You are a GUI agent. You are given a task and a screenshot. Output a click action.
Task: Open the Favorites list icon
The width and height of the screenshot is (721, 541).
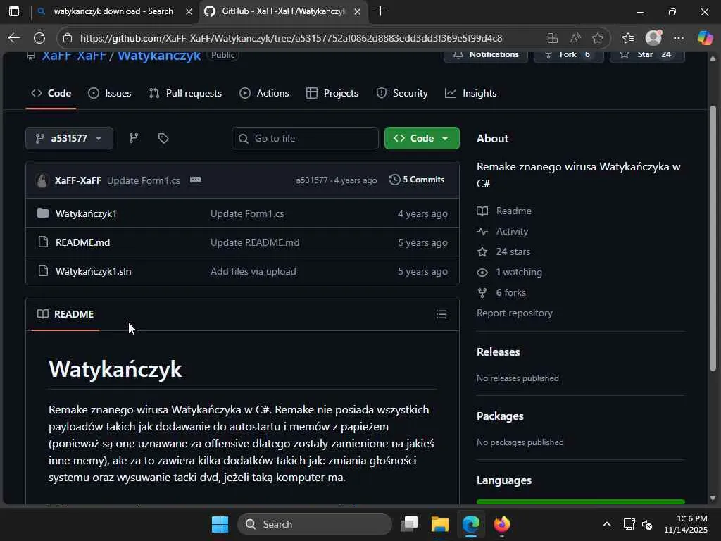tap(627, 38)
